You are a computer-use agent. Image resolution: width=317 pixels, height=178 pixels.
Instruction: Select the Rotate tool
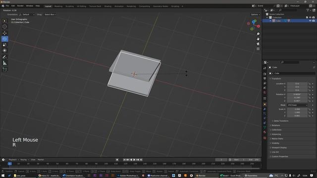(x=4, y=39)
